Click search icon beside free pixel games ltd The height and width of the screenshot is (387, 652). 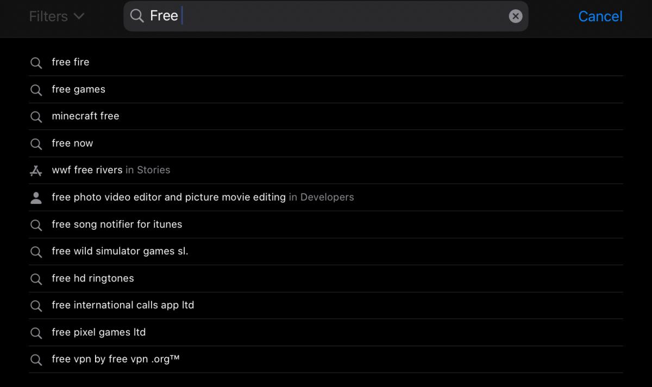click(x=36, y=333)
